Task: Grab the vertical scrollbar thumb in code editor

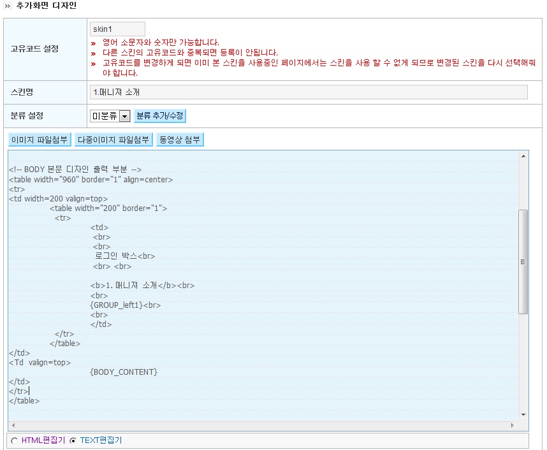Action: click(x=523, y=261)
